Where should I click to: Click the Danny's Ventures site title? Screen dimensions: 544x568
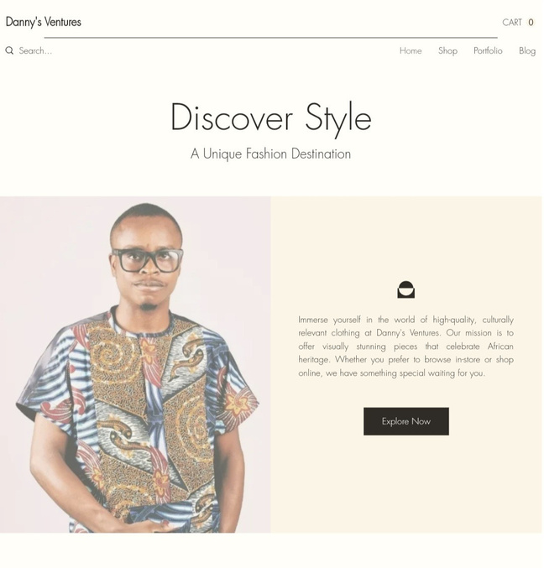[x=44, y=22]
